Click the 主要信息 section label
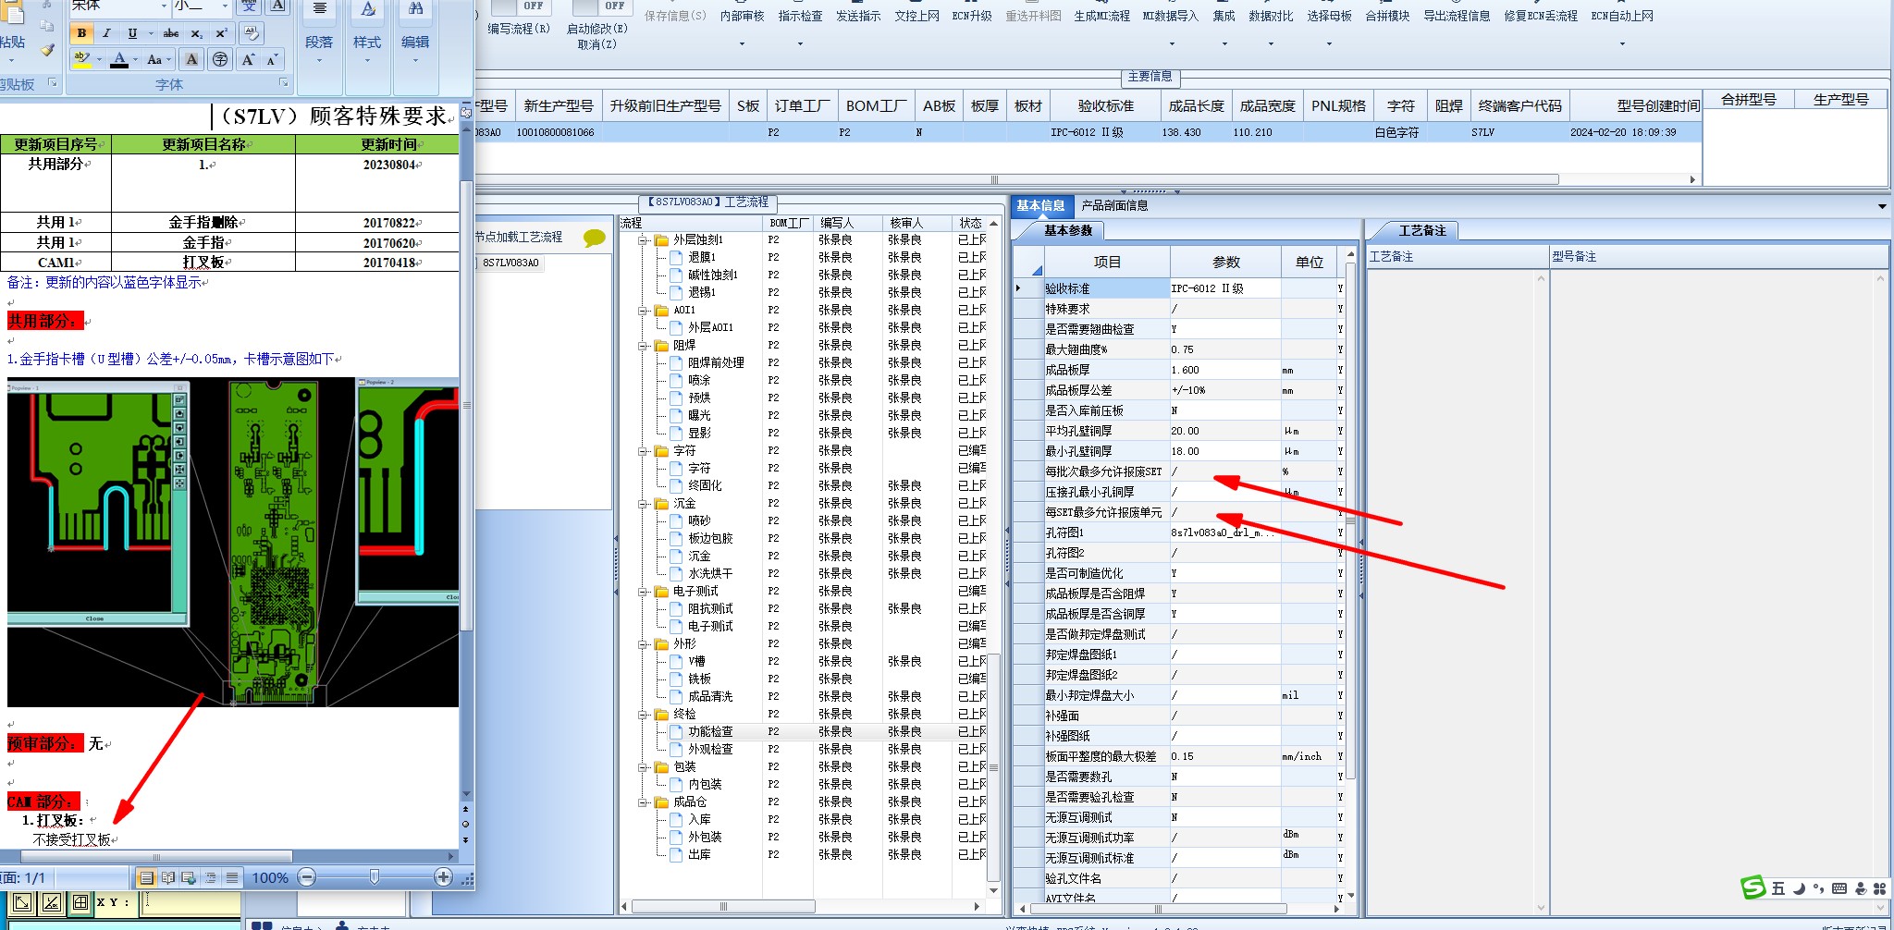The image size is (1894, 930). pyautogui.click(x=1150, y=77)
